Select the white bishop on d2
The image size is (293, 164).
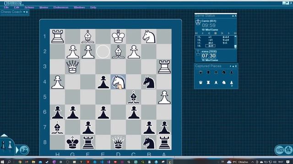[x=118, y=51]
